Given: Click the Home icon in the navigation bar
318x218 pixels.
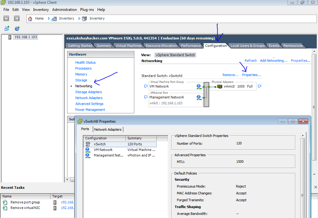Looking at the screenshot, I should coord(30,18).
